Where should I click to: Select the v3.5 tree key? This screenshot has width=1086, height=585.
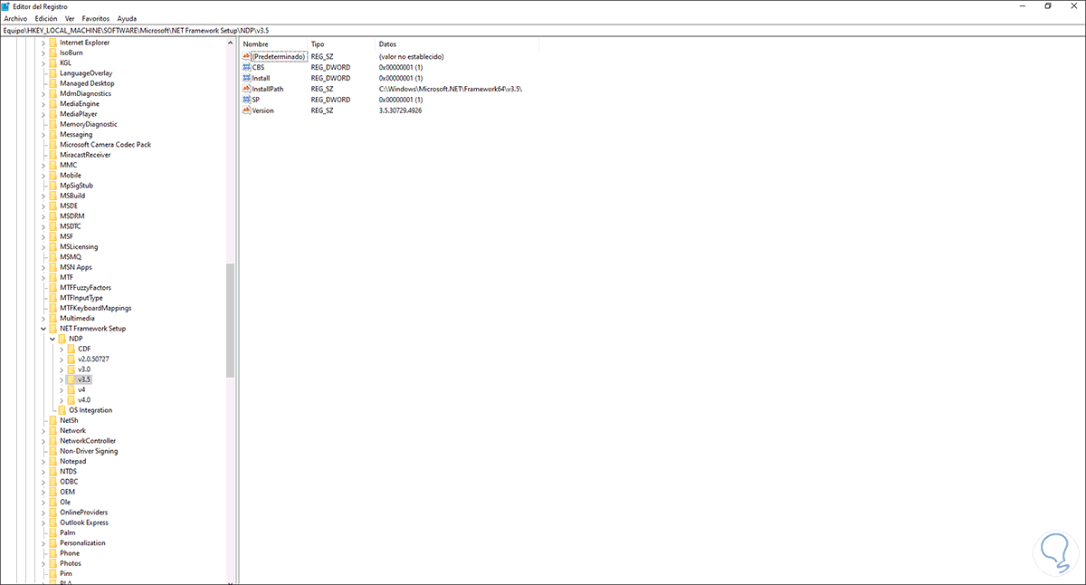[x=84, y=379]
